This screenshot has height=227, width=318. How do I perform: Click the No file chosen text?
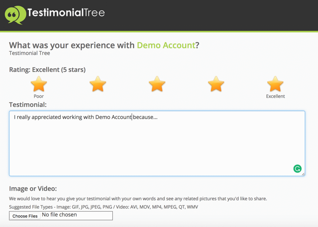[x=59, y=215]
